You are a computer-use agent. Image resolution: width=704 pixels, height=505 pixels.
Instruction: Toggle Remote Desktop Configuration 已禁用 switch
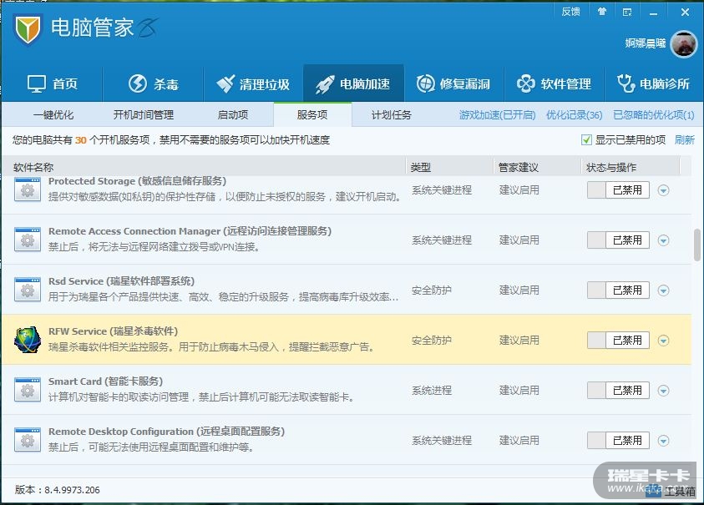tap(618, 441)
